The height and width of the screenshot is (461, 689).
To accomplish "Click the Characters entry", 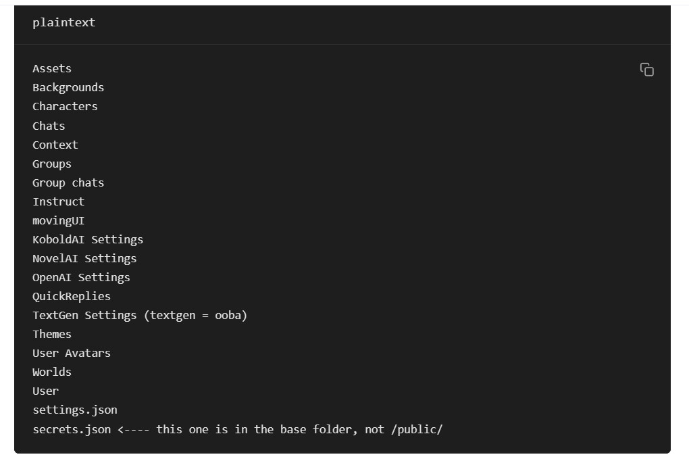I will (x=65, y=106).
